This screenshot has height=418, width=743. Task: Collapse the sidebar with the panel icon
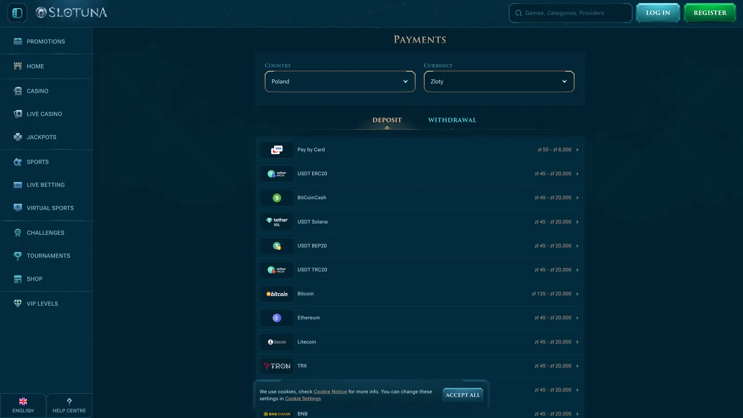point(17,13)
